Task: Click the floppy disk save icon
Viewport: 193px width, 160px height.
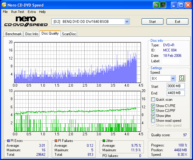Action: coord(163,5)
